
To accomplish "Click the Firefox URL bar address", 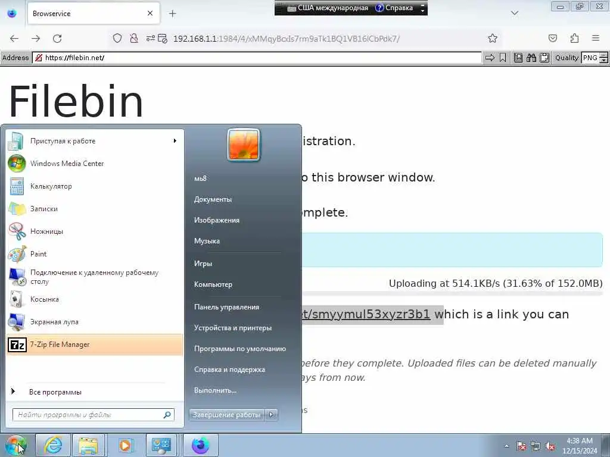I will pos(287,39).
